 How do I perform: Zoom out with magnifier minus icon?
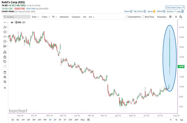pos(5,82)
